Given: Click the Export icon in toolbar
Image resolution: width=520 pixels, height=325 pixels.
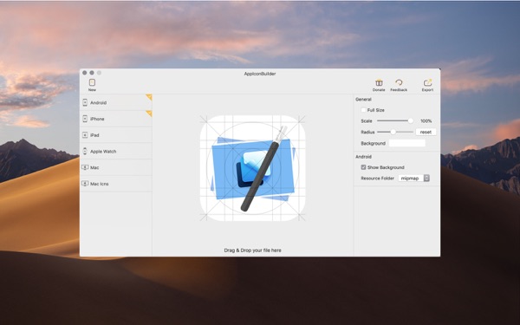Looking at the screenshot, I should click(427, 82).
